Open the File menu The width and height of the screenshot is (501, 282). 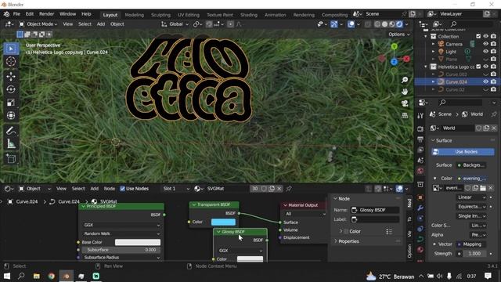pos(16,14)
